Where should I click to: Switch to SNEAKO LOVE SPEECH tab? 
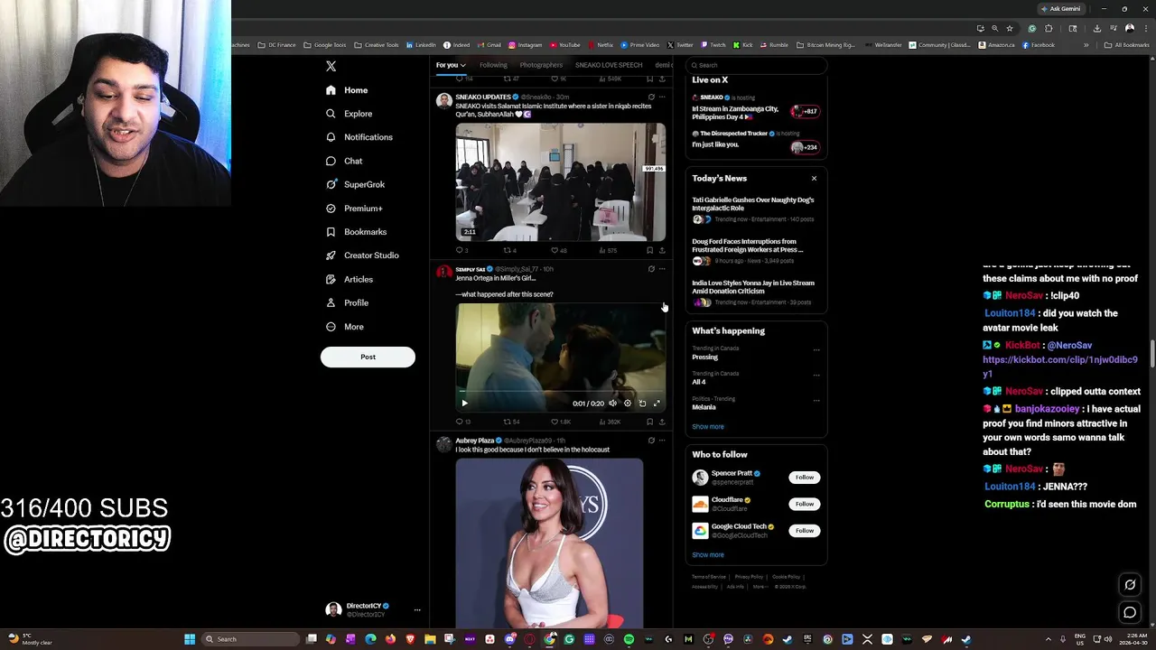pyautogui.click(x=609, y=65)
